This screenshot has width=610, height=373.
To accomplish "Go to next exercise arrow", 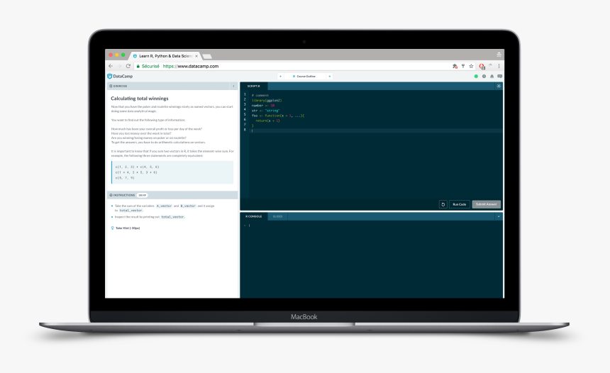I will (330, 77).
